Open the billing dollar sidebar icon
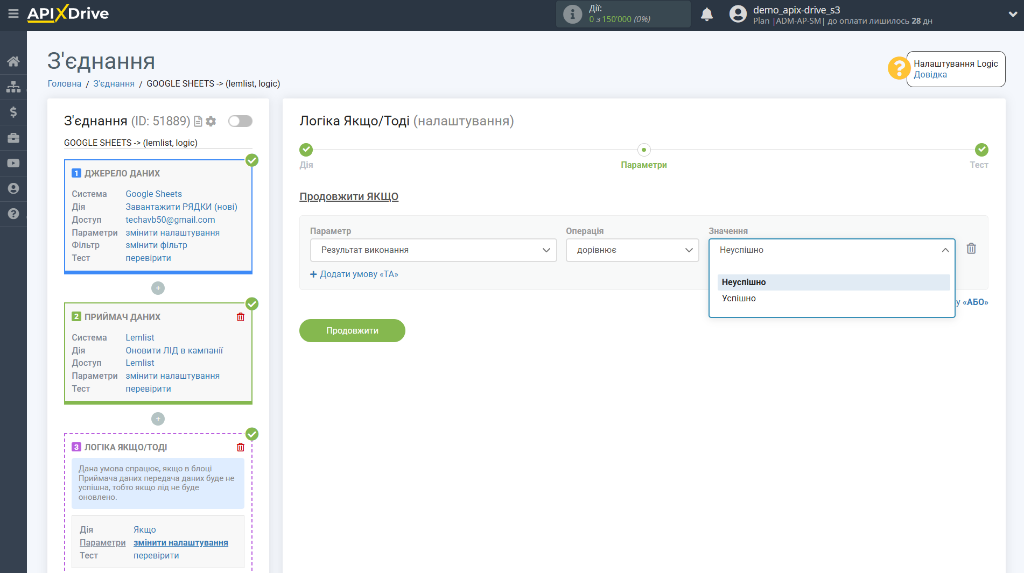The image size is (1024, 573). [x=13, y=112]
